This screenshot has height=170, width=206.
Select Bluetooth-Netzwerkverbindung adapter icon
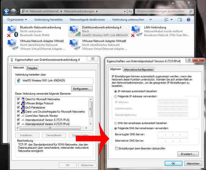[12, 31]
